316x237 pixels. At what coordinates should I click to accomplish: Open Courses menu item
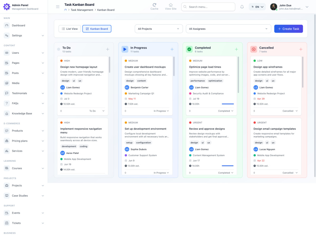click(24, 168)
